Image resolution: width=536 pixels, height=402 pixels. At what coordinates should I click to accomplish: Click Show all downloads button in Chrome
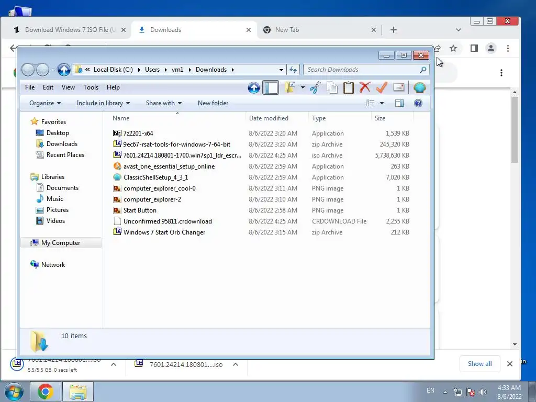coord(479,364)
